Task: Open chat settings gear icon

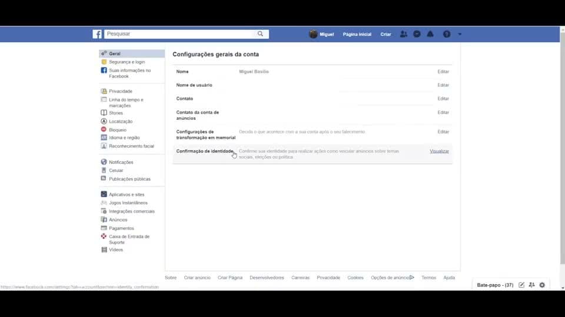Action: pos(542,285)
